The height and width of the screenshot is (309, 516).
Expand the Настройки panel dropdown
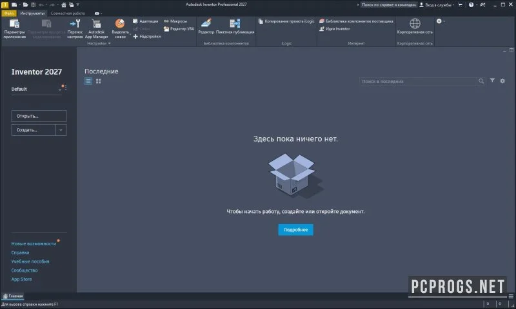[109, 43]
